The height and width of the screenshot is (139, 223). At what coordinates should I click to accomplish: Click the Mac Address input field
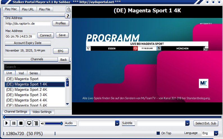coord(20,36)
